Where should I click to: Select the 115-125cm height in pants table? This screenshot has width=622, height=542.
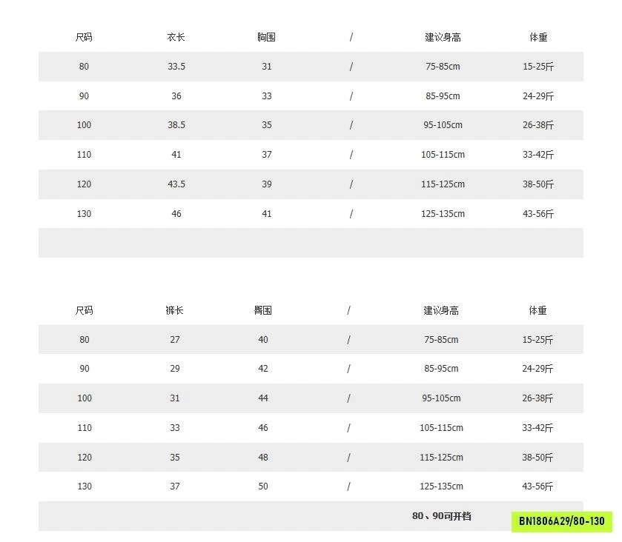coord(441,458)
